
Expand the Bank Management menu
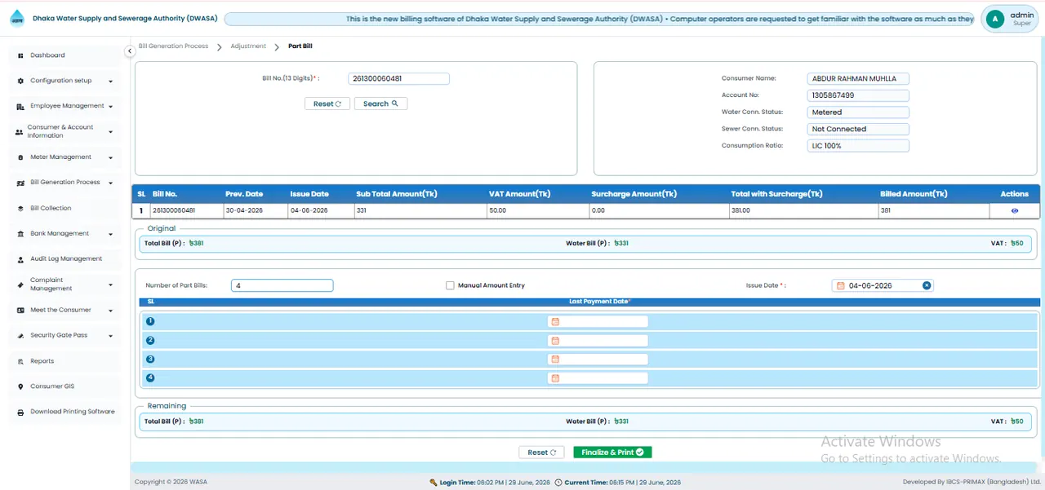pos(64,234)
